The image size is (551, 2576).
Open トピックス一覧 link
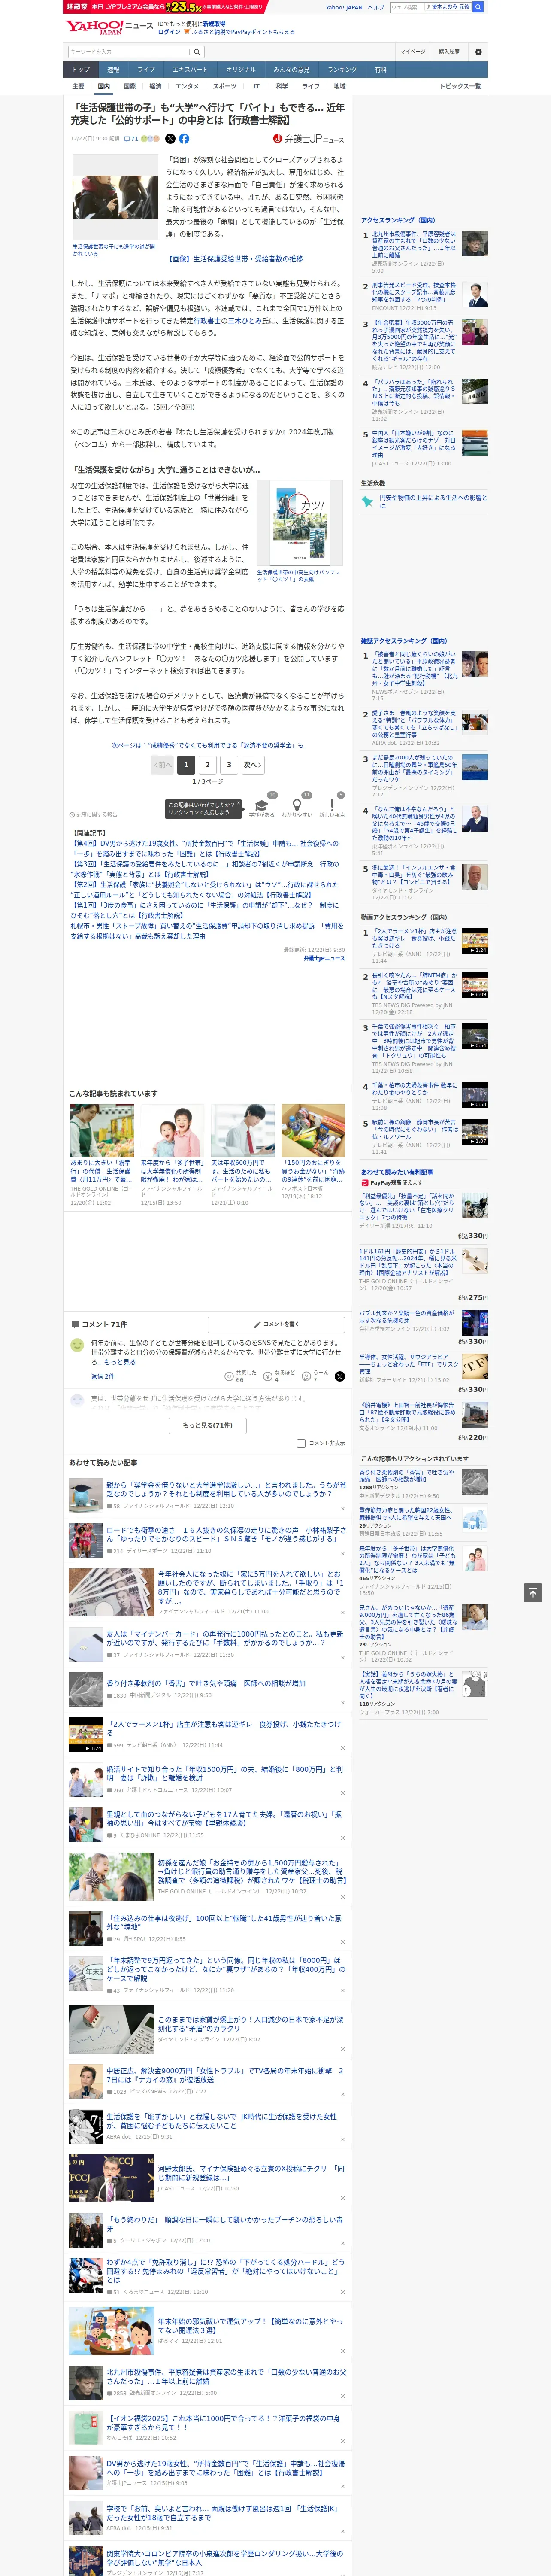[x=460, y=86]
